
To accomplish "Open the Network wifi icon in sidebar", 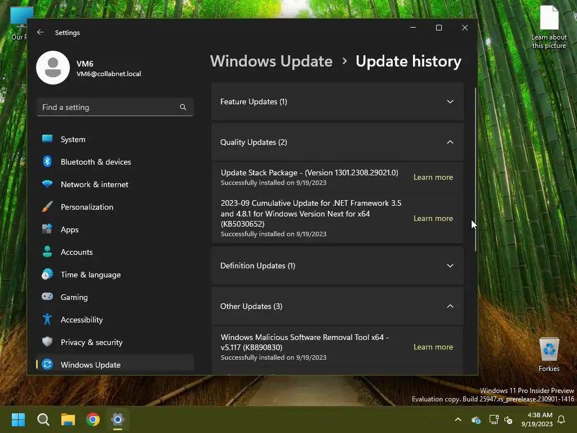I will [x=47, y=184].
